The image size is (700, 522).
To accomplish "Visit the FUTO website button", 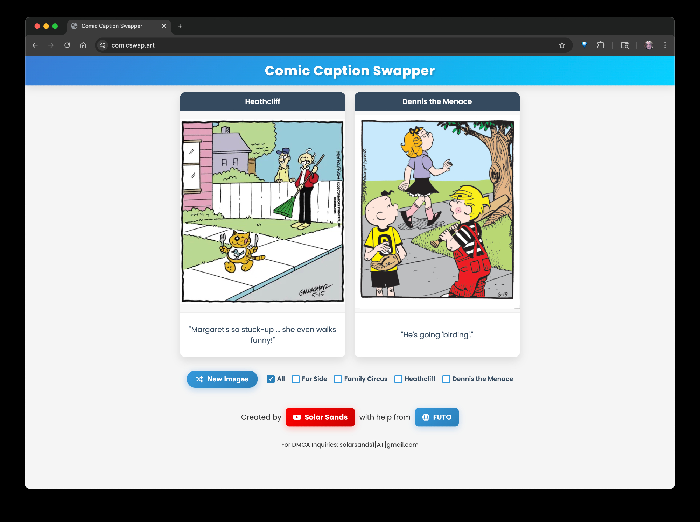I will pos(436,417).
